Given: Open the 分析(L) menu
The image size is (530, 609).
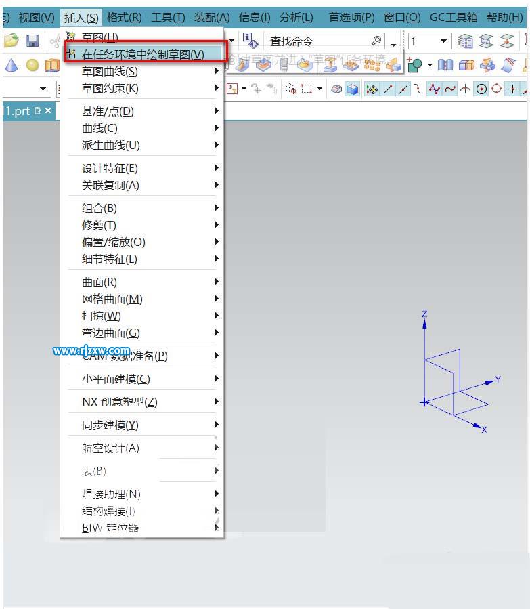Looking at the screenshot, I should (x=296, y=18).
